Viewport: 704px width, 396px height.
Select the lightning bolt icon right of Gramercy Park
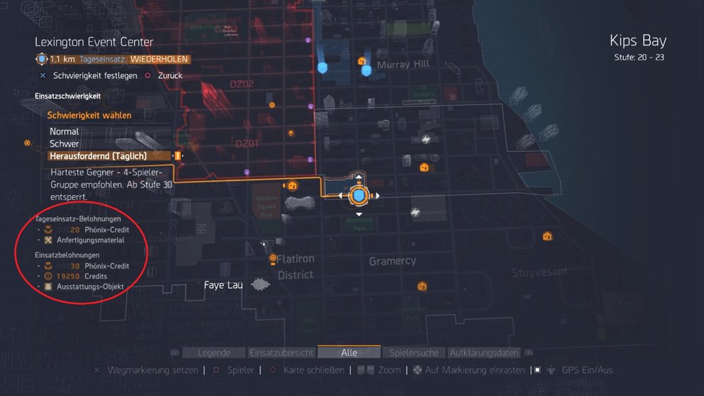[415, 212]
